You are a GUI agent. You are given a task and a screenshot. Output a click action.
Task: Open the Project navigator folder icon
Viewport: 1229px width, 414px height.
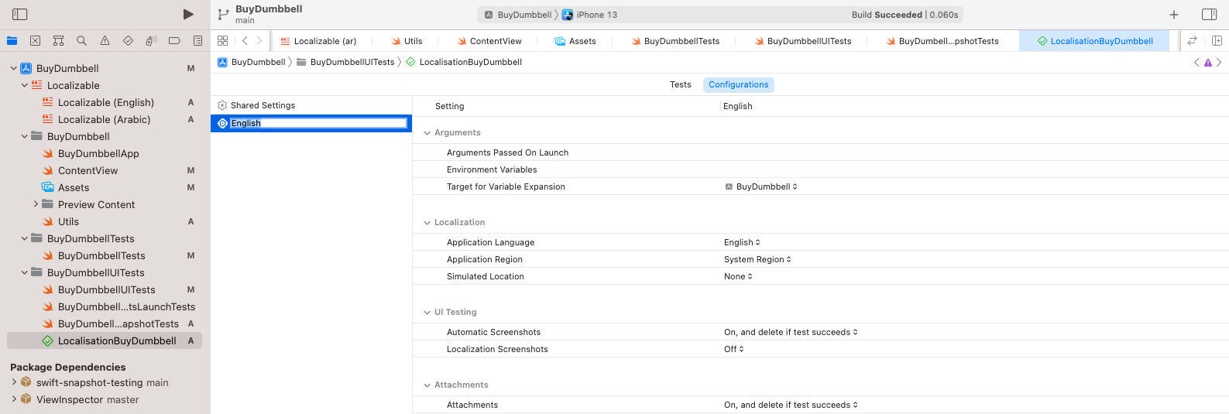tap(12, 41)
